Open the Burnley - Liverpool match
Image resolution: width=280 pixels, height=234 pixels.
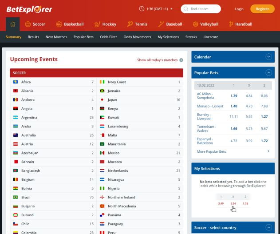(204, 116)
